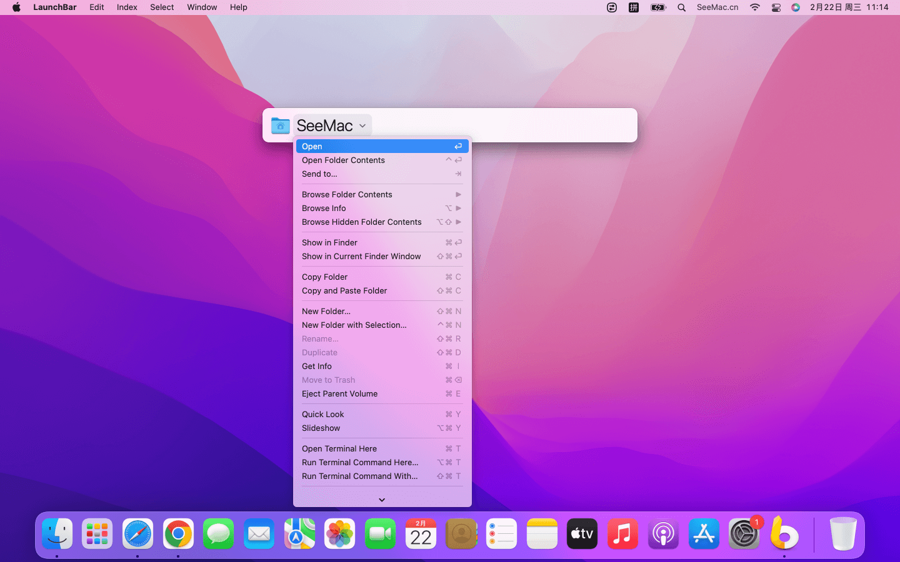Screen dimensions: 900x562
Task: Expand Browse Folder Contents submenu
Action: tap(458, 195)
